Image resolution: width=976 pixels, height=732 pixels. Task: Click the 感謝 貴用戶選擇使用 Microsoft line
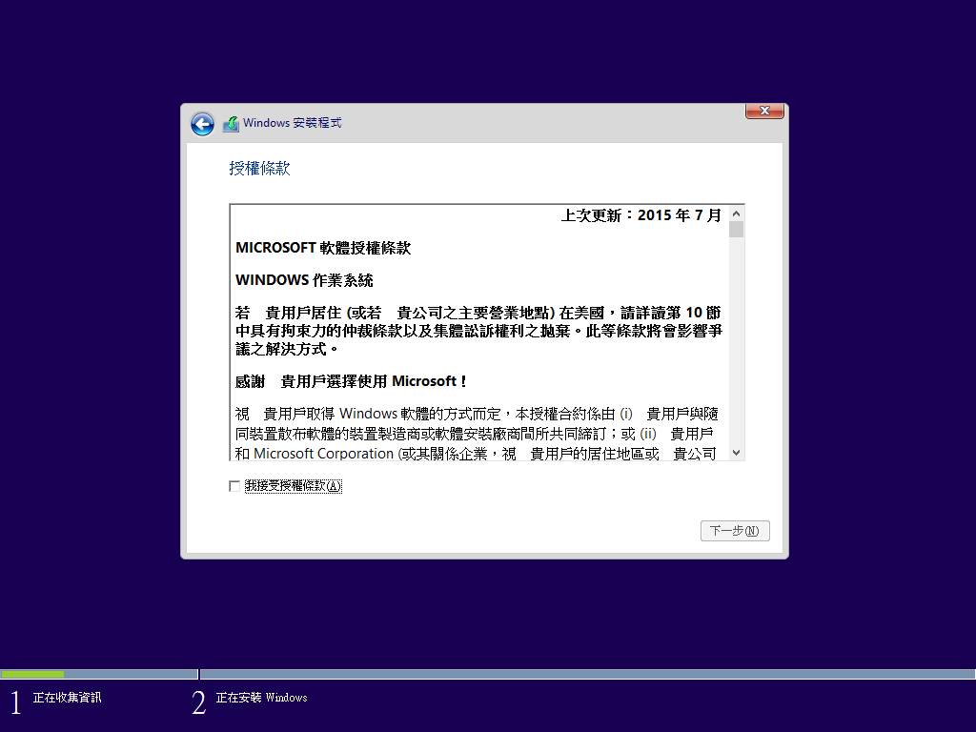(x=351, y=381)
